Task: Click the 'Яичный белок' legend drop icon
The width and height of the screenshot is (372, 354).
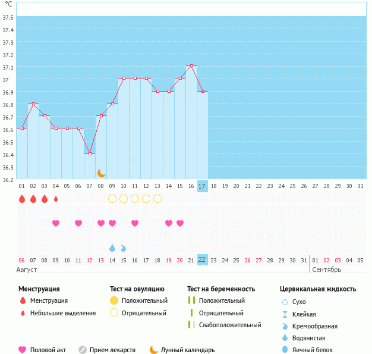Action: (285, 350)
